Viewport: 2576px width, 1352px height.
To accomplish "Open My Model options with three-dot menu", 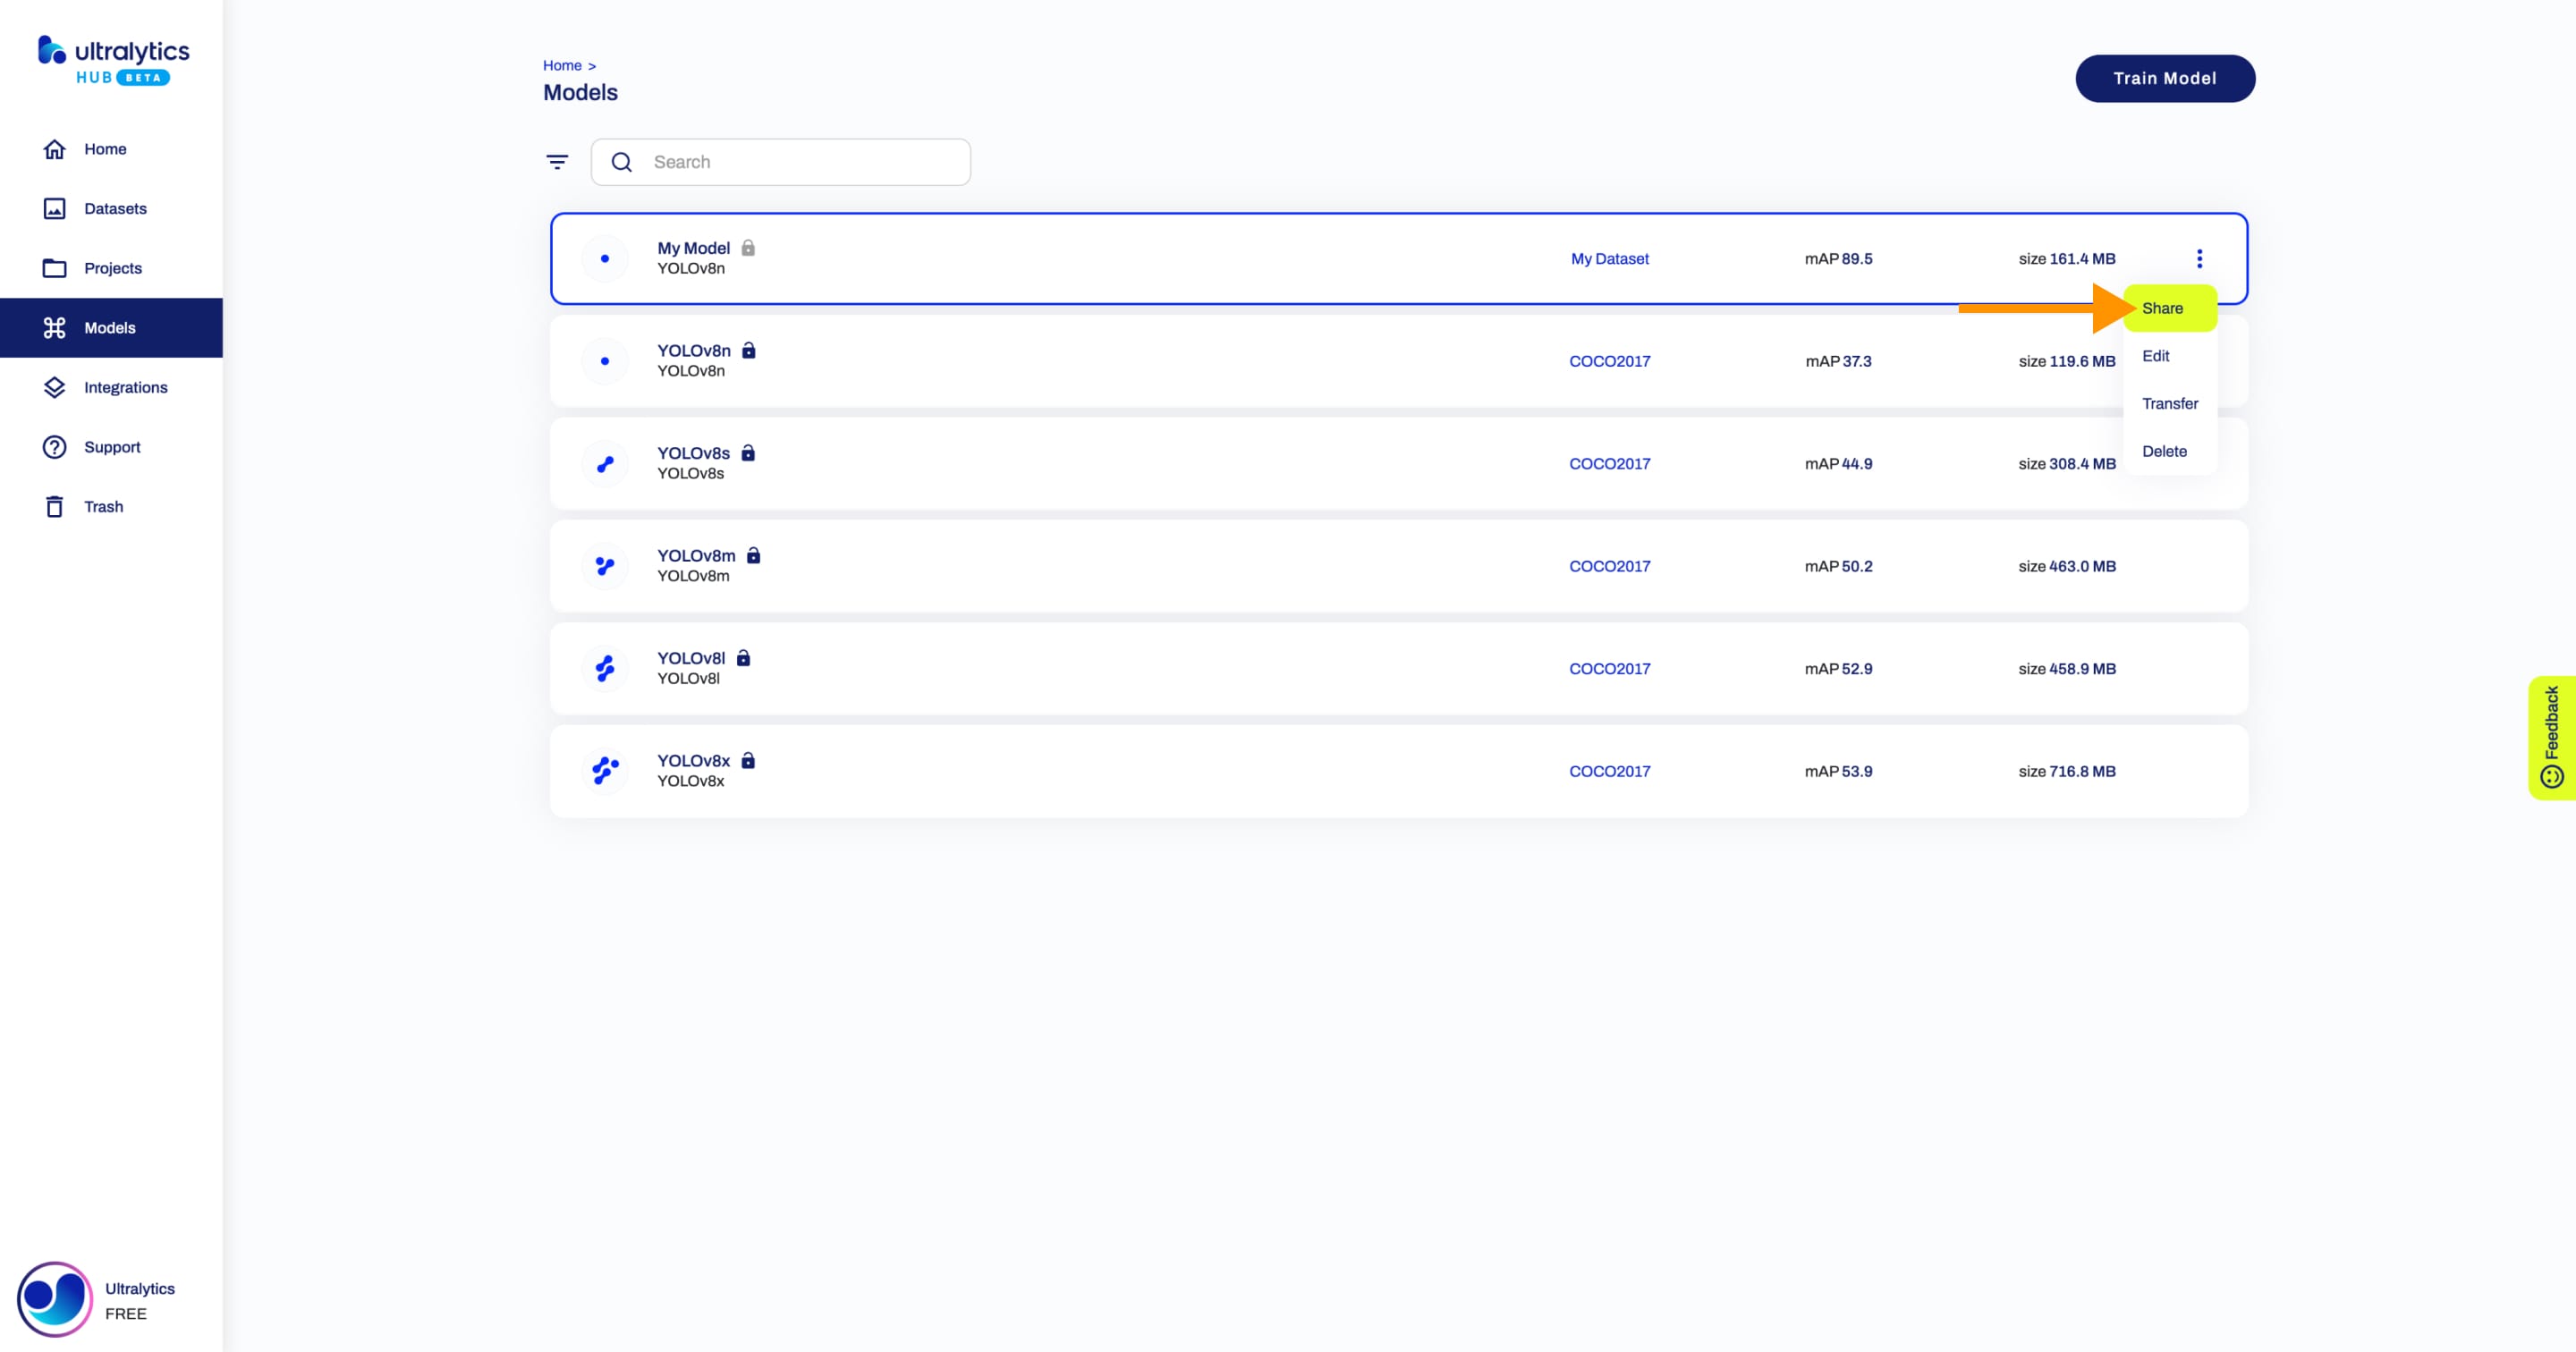I will (x=2199, y=258).
